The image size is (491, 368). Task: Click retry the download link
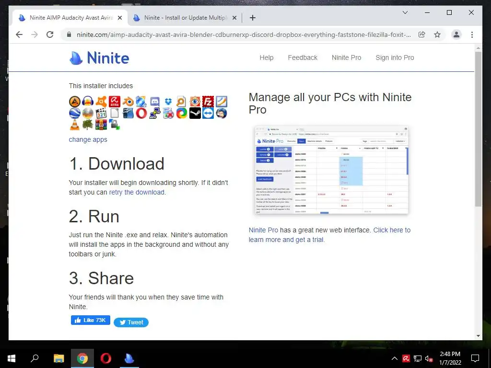[x=137, y=192]
